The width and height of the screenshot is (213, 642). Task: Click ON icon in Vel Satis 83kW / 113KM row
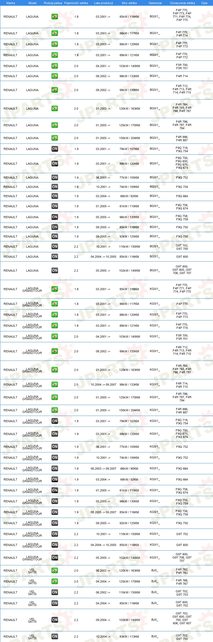click(54, 637)
